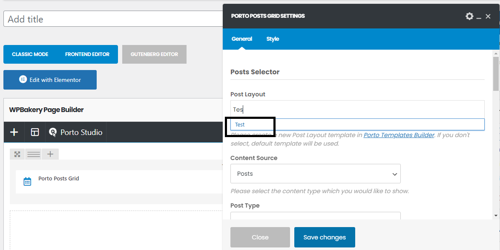Click the Content Source label
The image size is (500, 250).
click(254, 158)
